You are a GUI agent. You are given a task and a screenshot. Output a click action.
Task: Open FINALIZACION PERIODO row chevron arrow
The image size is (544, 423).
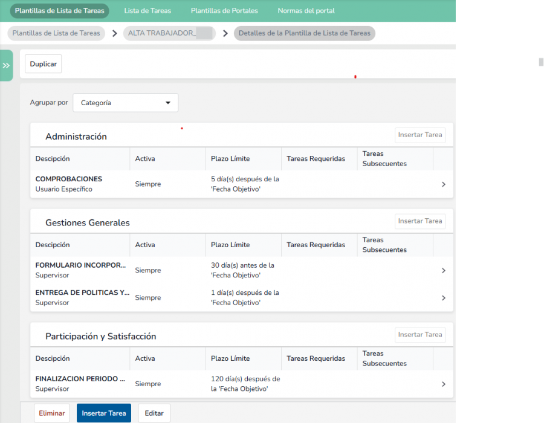tap(443, 384)
